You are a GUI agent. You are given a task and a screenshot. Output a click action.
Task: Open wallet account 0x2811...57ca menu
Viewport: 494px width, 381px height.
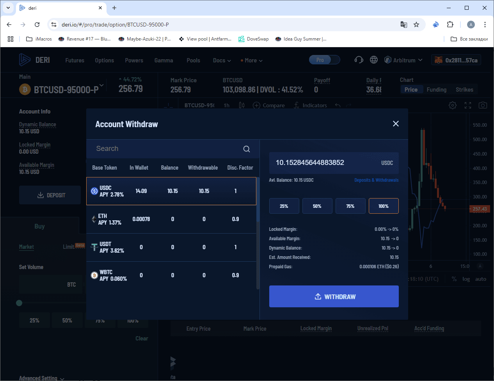point(456,60)
